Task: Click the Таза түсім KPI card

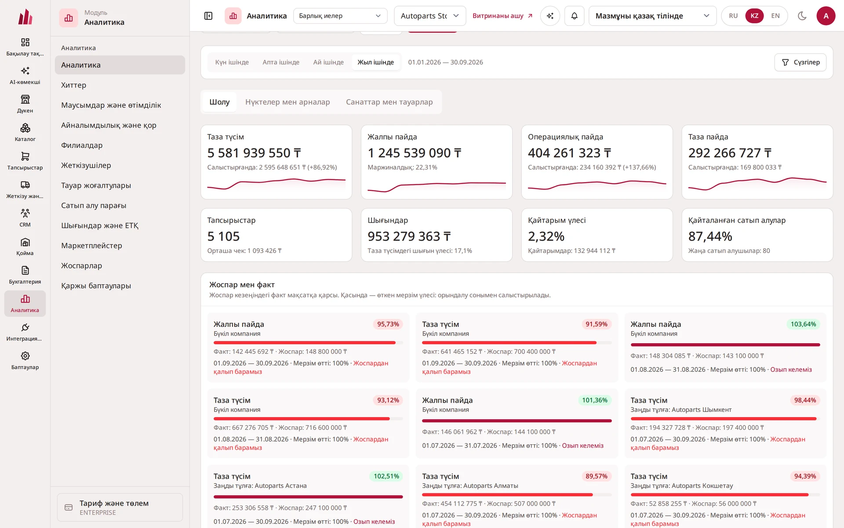Action: (x=276, y=162)
